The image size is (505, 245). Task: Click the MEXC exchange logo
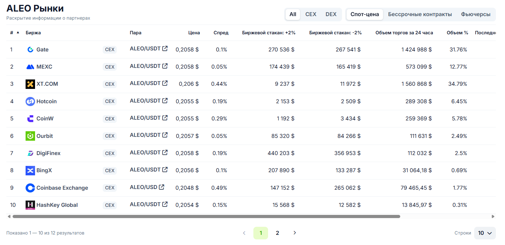pos(30,67)
